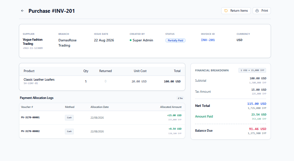The height and width of the screenshot is (161, 294).
Task: Click the USD currency value in header card
Action: (x=239, y=40)
